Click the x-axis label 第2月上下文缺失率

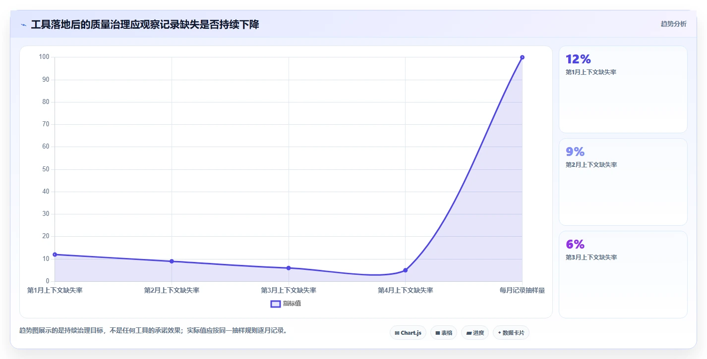click(x=172, y=290)
